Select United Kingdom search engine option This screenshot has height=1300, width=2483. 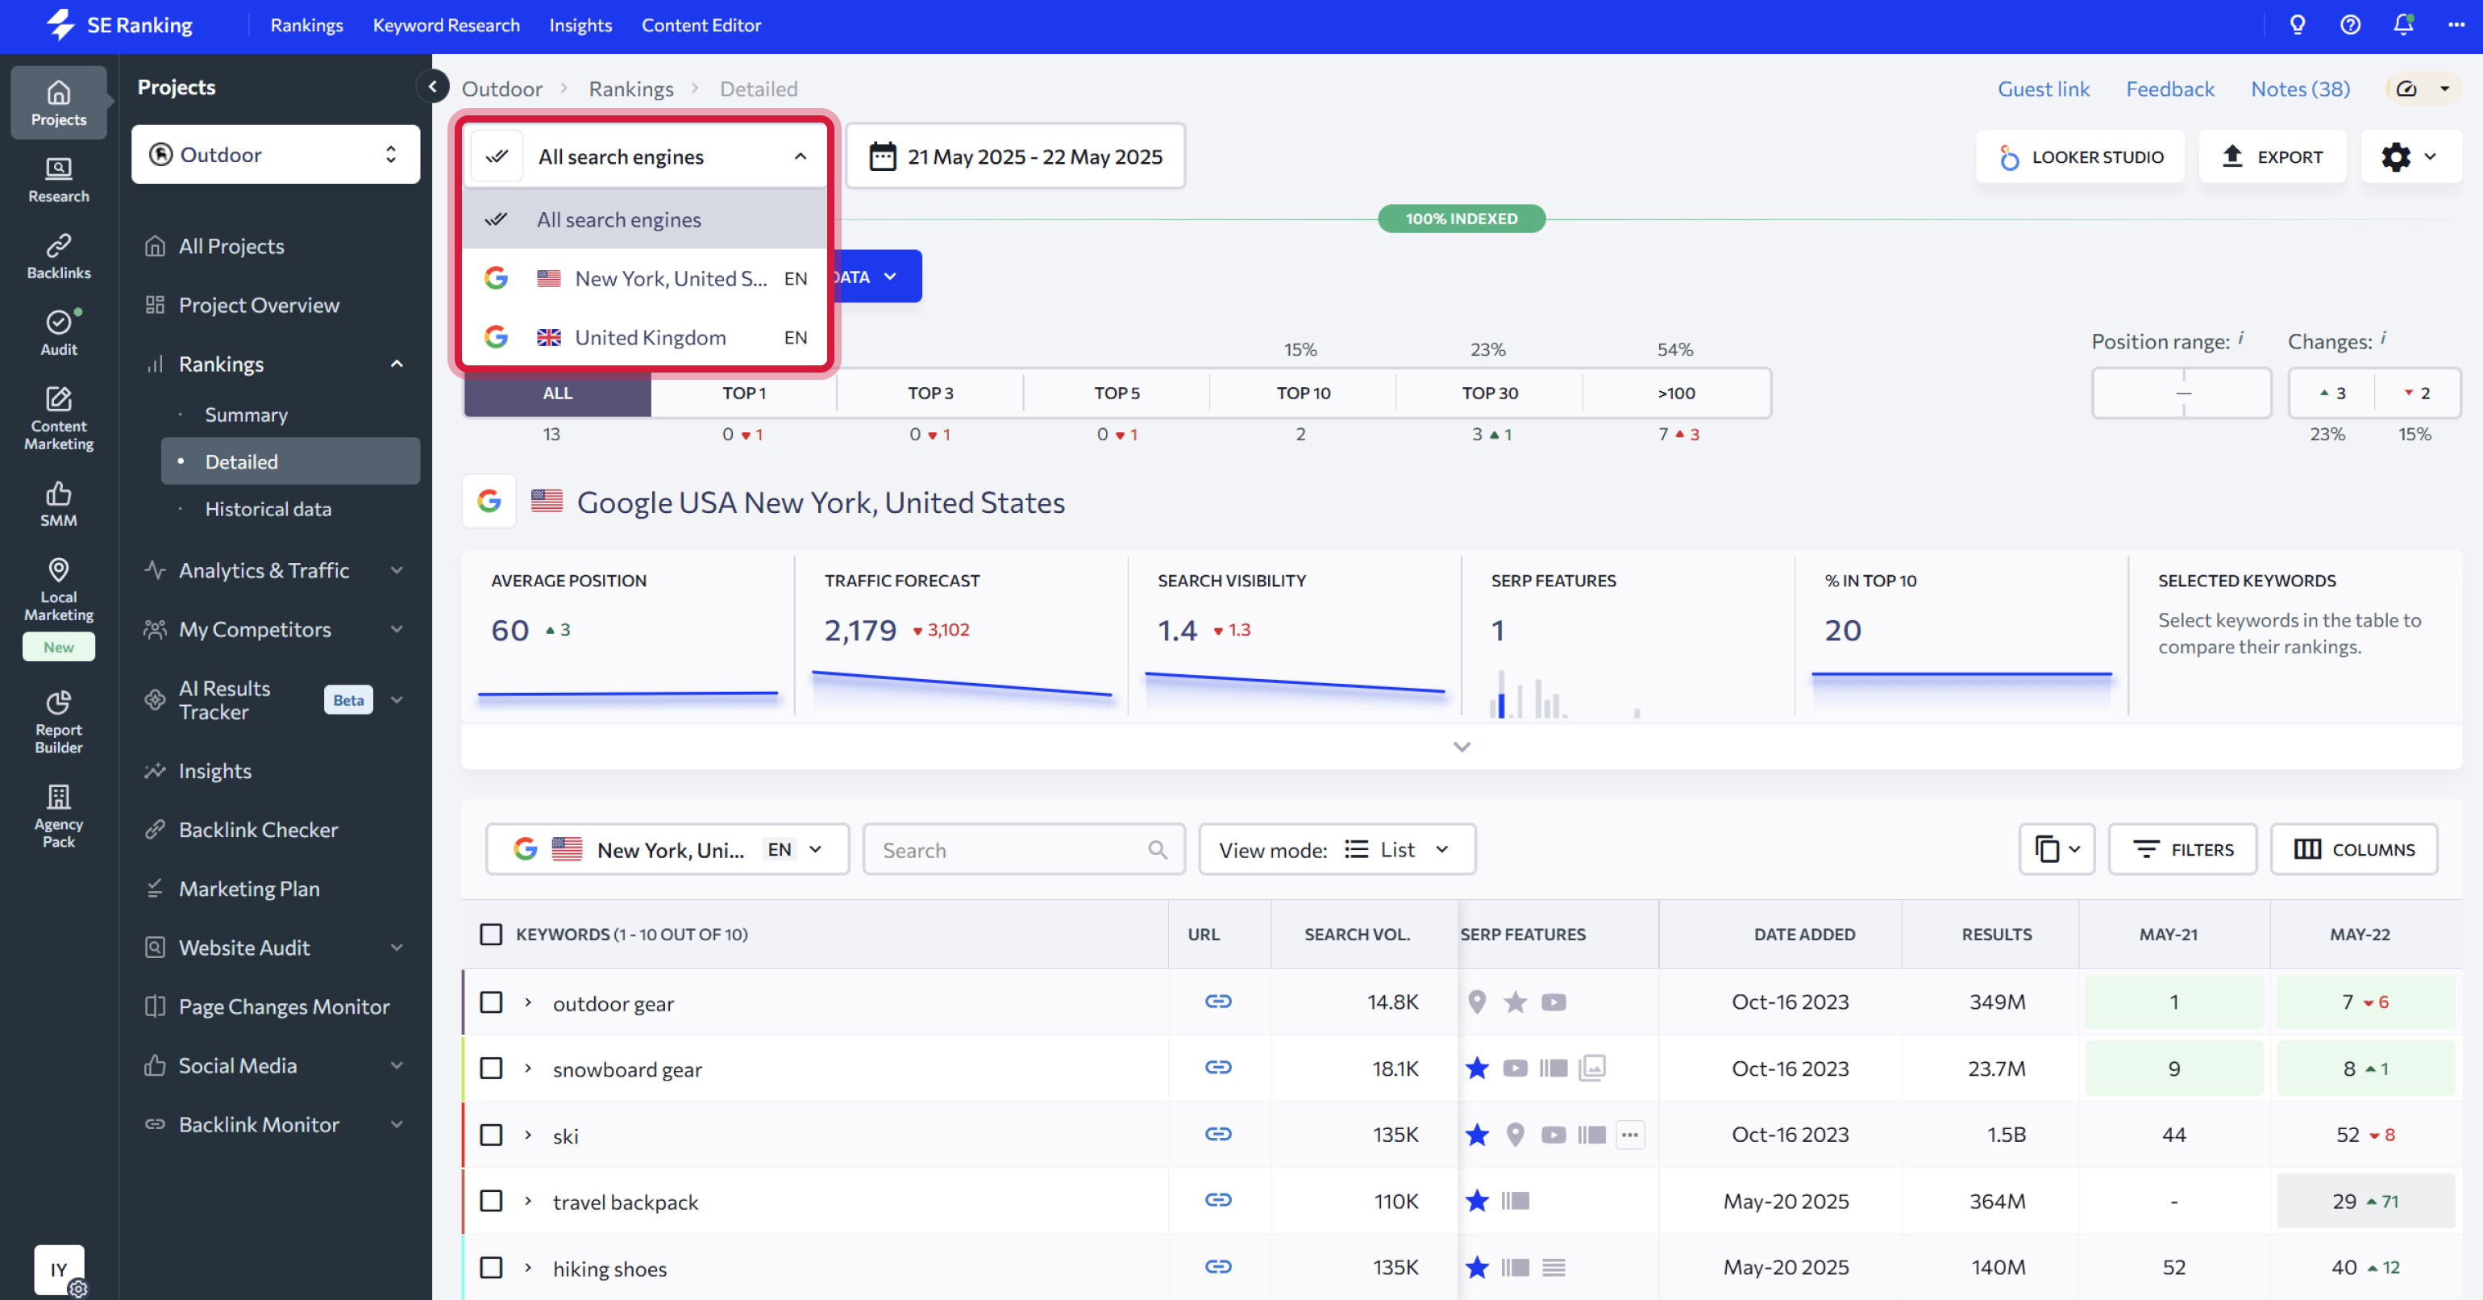[645, 338]
